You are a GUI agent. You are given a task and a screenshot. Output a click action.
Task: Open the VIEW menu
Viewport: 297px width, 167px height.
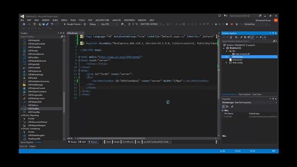(x=37, y=20)
